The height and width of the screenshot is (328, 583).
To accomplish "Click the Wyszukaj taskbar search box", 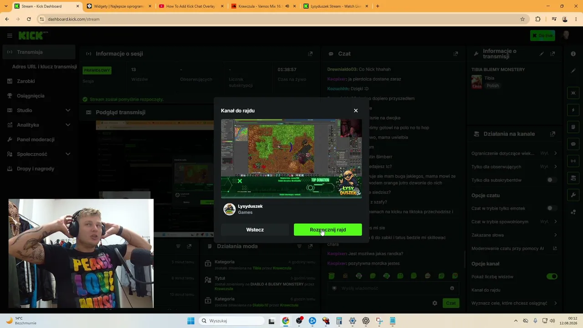I will (231, 321).
